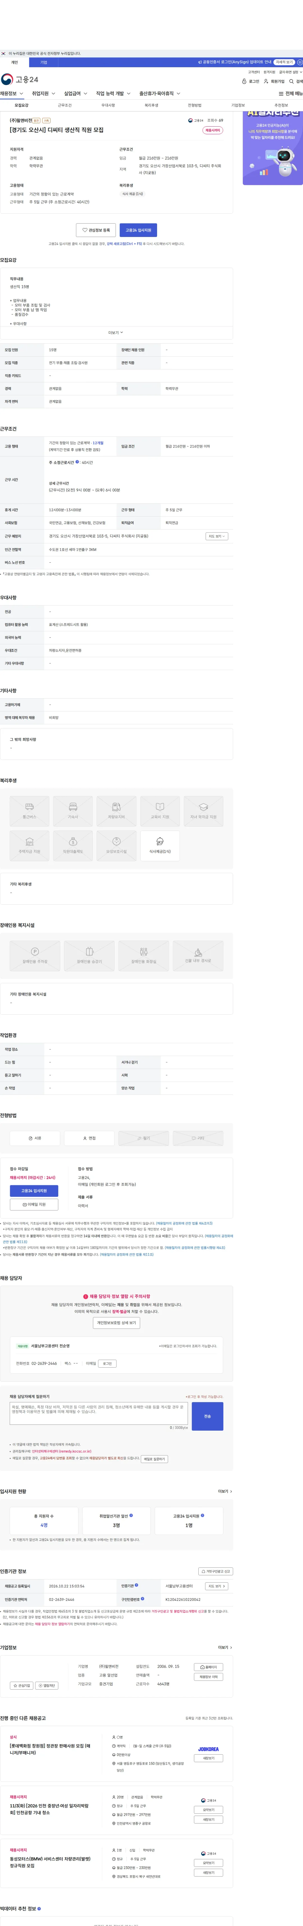The height and width of the screenshot is (1926, 303).
Task: Click the 서류 selection method icon box
Action: [x=35, y=1138]
